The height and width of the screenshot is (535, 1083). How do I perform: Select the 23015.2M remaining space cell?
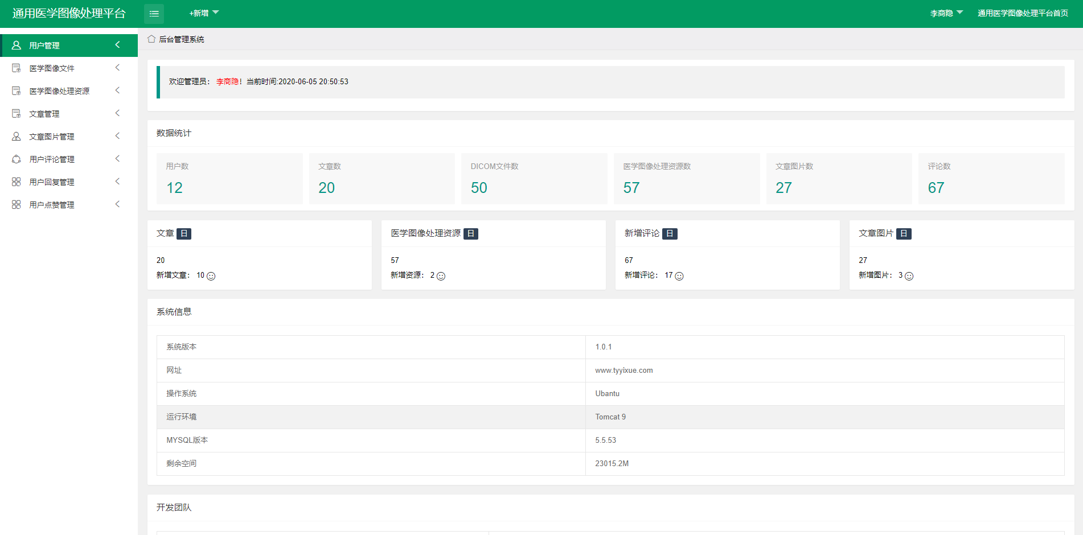pyautogui.click(x=824, y=464)
